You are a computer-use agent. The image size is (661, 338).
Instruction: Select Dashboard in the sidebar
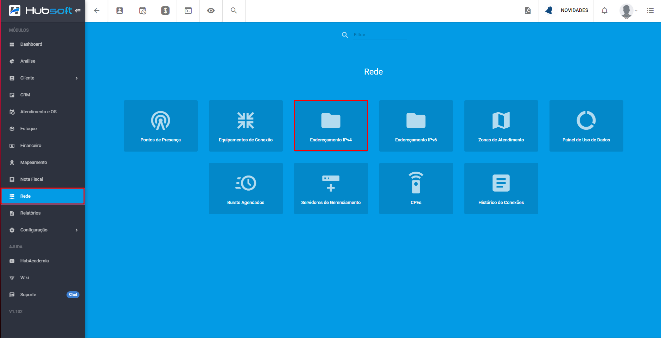click(x=43, y=44)
